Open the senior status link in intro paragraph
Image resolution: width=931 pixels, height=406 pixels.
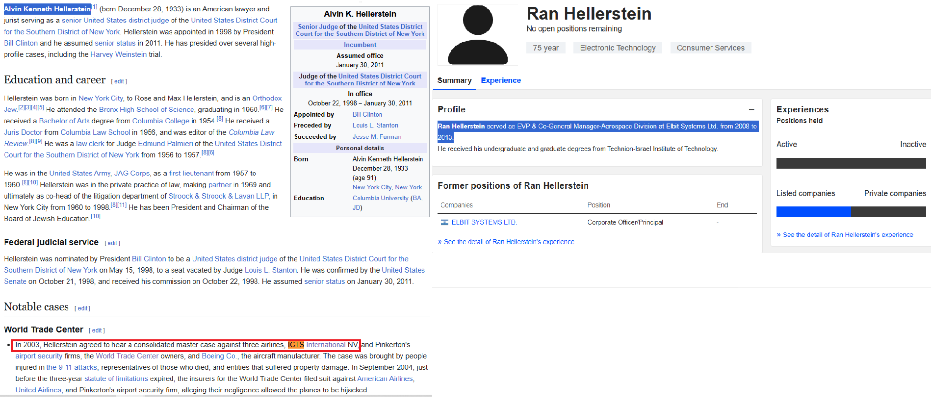[115, 43]
